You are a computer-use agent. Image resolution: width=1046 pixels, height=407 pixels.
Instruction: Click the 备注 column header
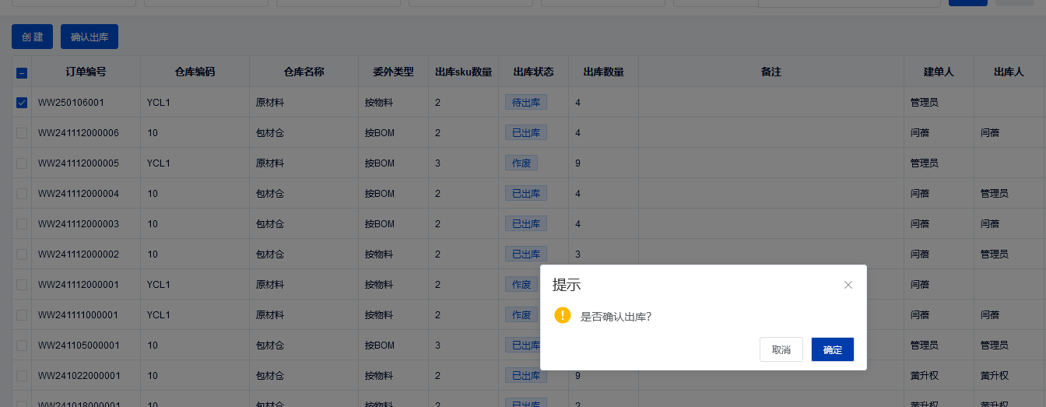770,72
